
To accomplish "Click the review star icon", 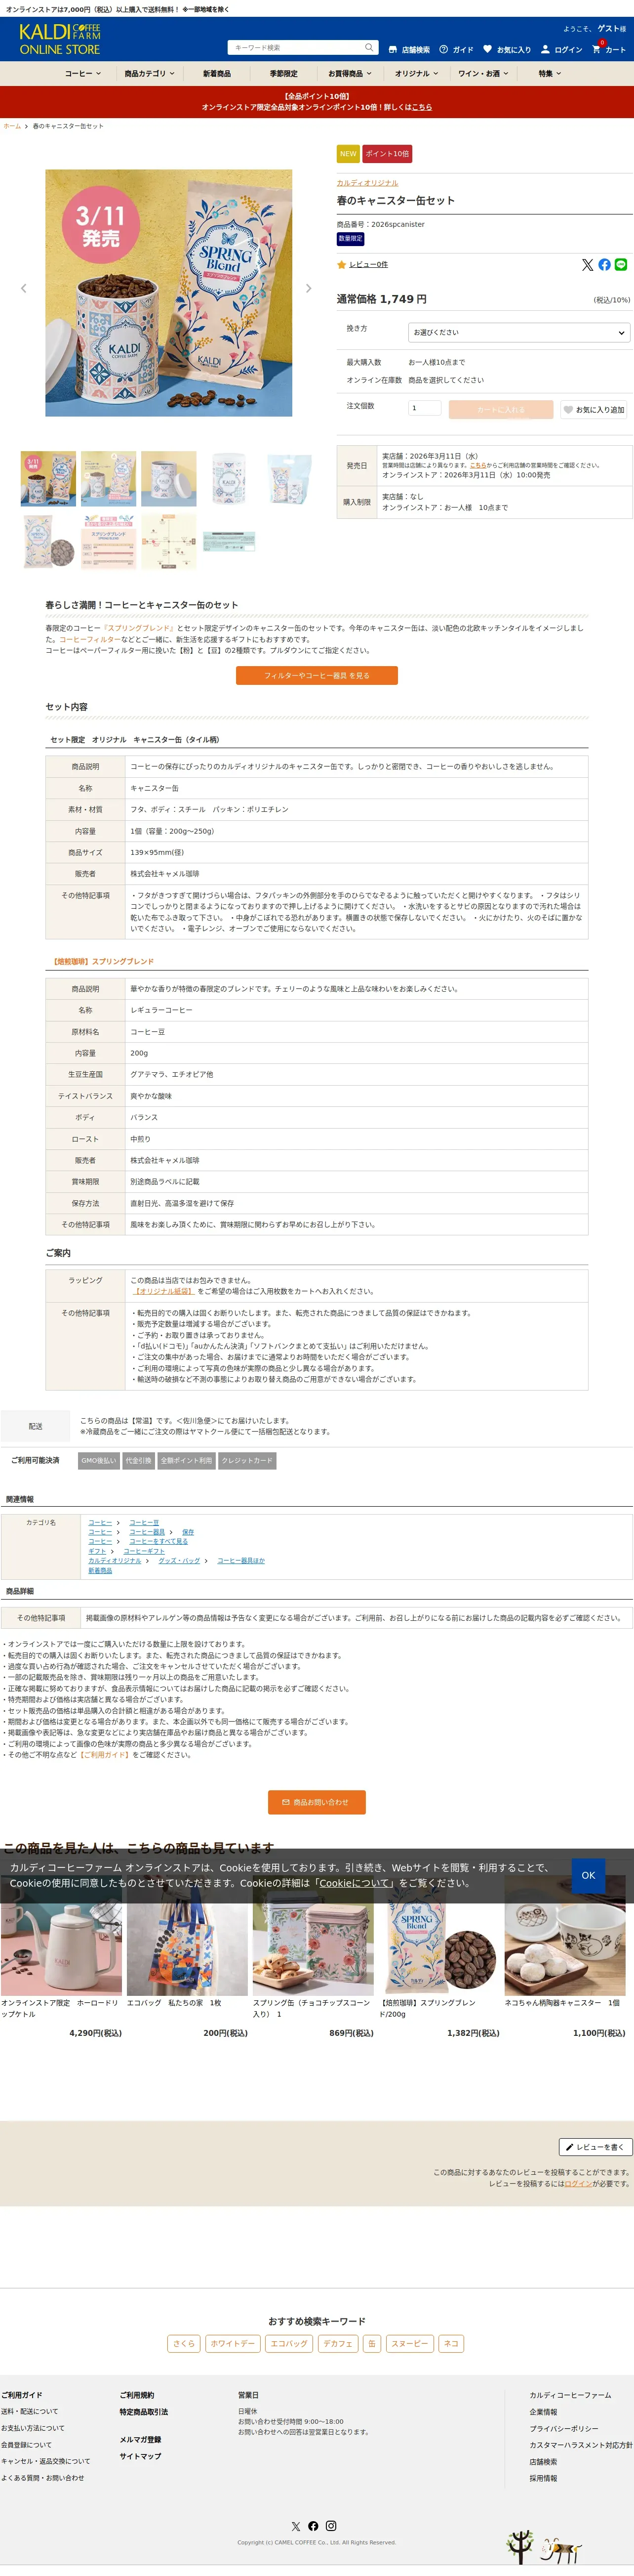I will (341, 265).
